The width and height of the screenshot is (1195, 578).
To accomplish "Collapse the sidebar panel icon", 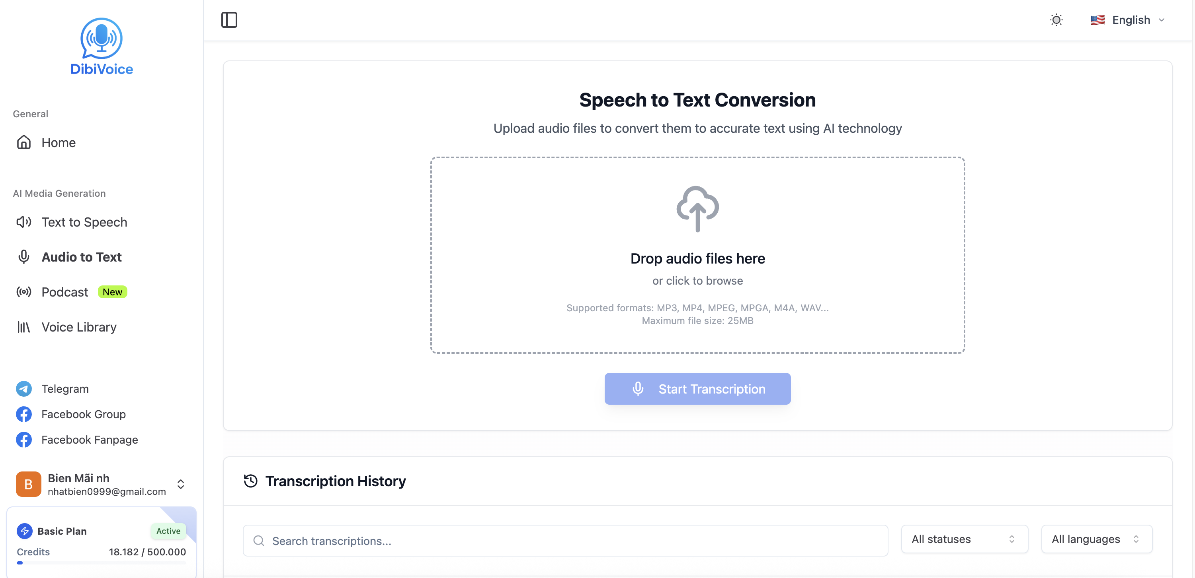I will [229, 20].
